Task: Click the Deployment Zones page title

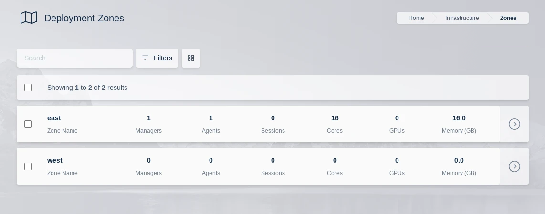Action: pos(84,18)
